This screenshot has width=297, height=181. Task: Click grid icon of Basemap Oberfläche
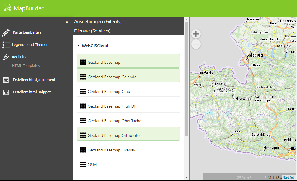point(83,120)
